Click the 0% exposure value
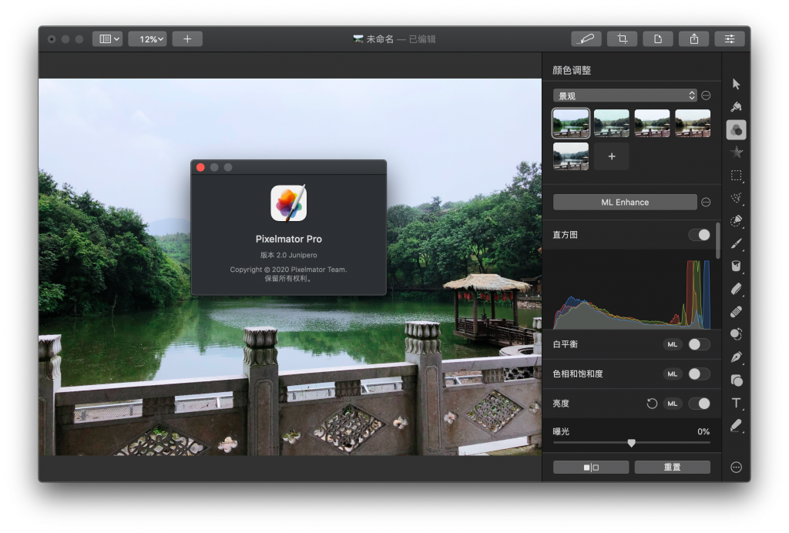This screenshot has height=533, width=789. [x=703, y=431]
